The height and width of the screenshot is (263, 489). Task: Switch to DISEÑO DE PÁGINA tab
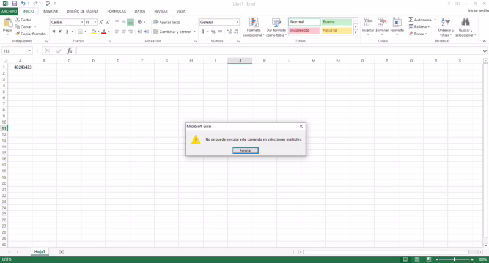point(83,11)
